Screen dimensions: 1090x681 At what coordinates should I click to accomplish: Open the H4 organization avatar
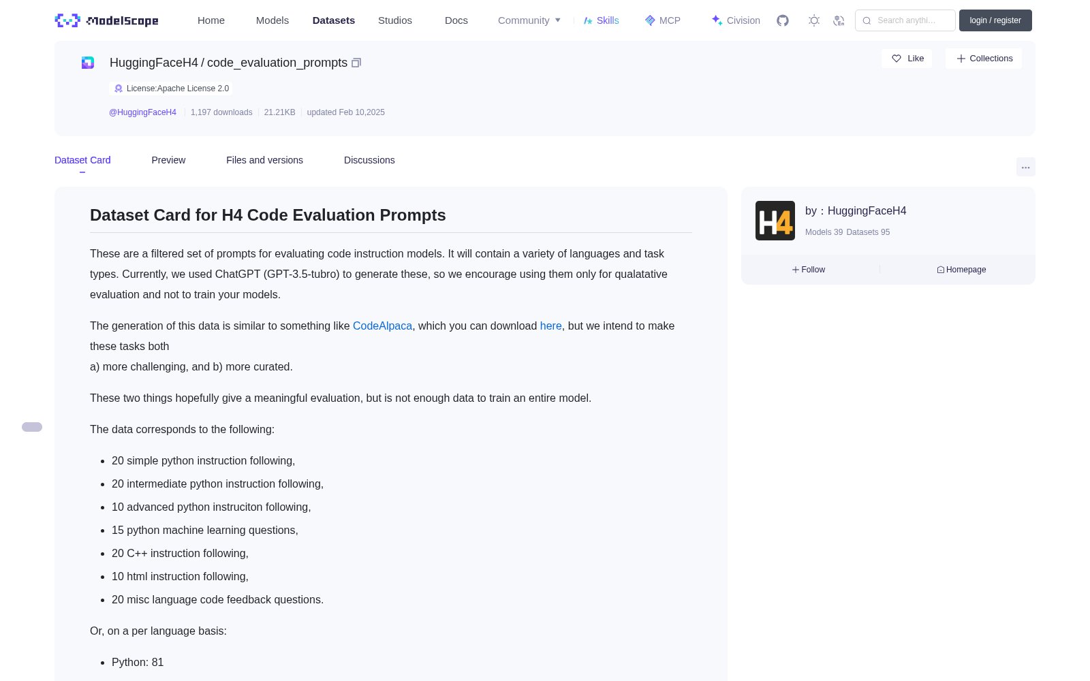[x=775, y=221]
